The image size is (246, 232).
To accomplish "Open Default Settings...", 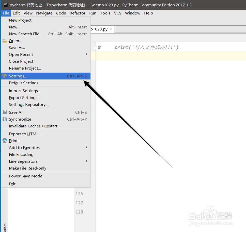I will (x=46, y=83).
